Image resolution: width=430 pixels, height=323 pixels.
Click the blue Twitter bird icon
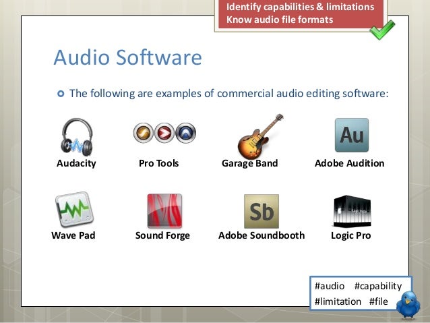tap(408, 305)
